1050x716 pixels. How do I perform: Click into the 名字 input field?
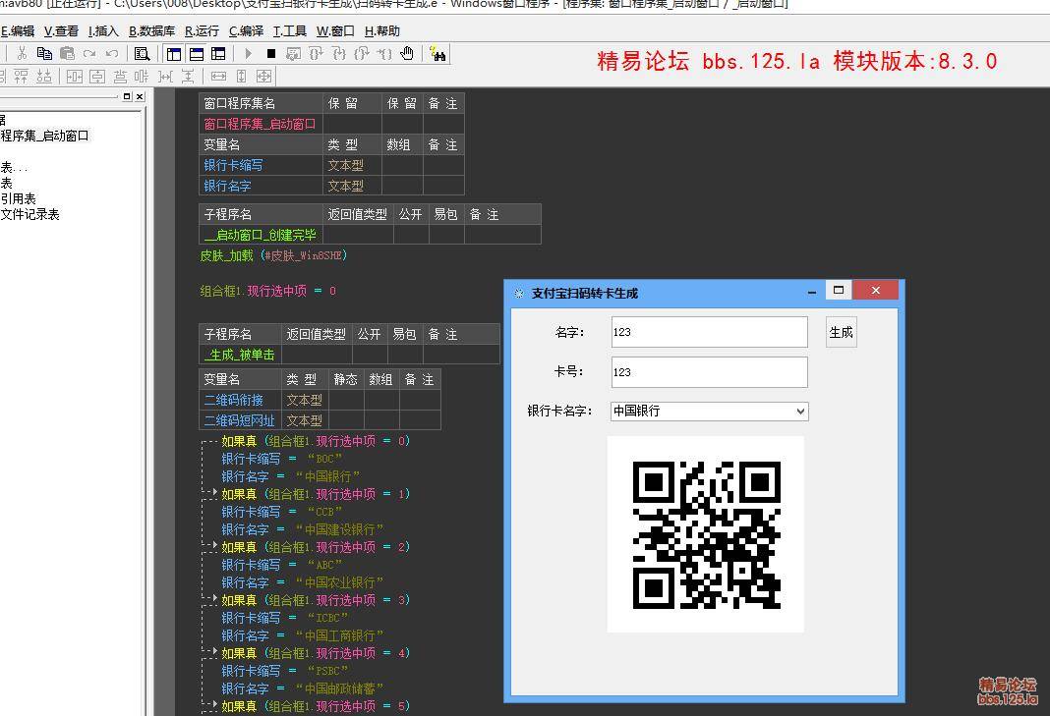(709, 332)
